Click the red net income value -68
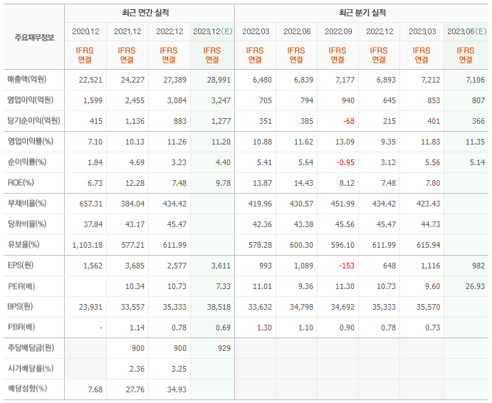 point(349,121)
